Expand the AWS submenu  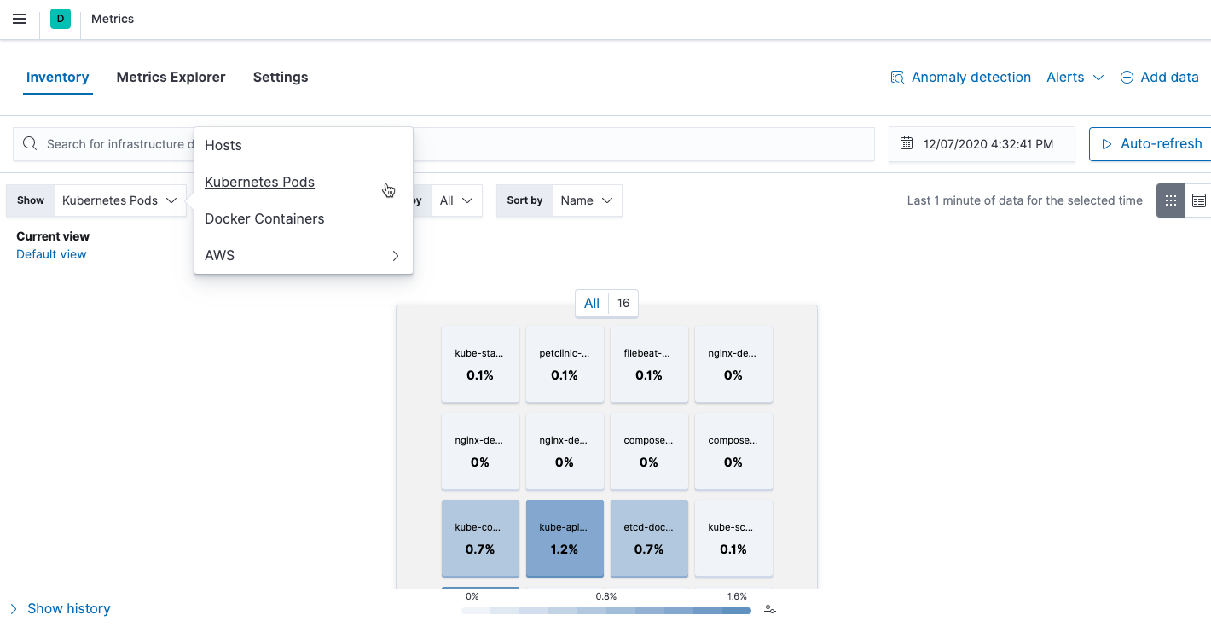click(303, 255)
